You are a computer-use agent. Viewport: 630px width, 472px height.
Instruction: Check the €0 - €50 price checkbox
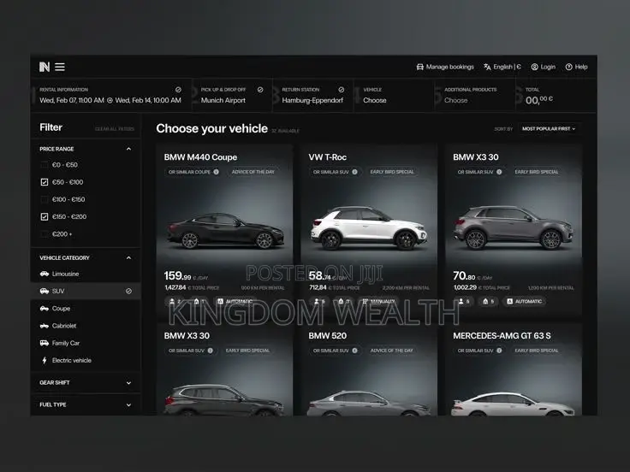coord(45,165)
